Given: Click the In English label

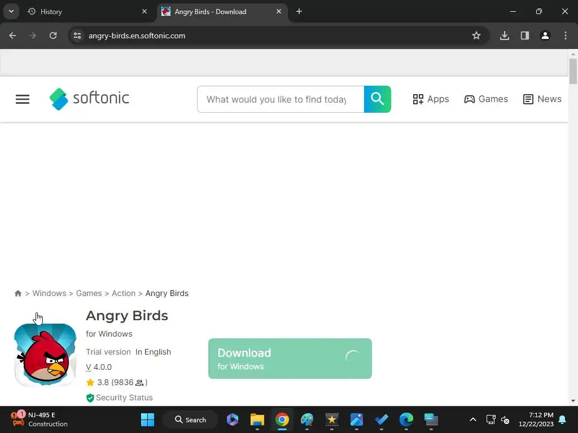Looking at the screenshot, I should pos(153,352).
